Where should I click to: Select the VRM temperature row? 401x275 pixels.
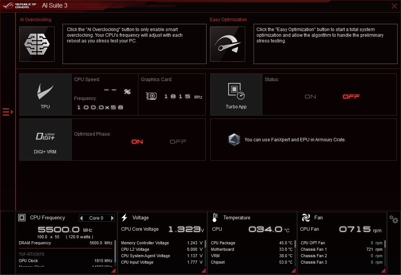(x=252, y=256)
